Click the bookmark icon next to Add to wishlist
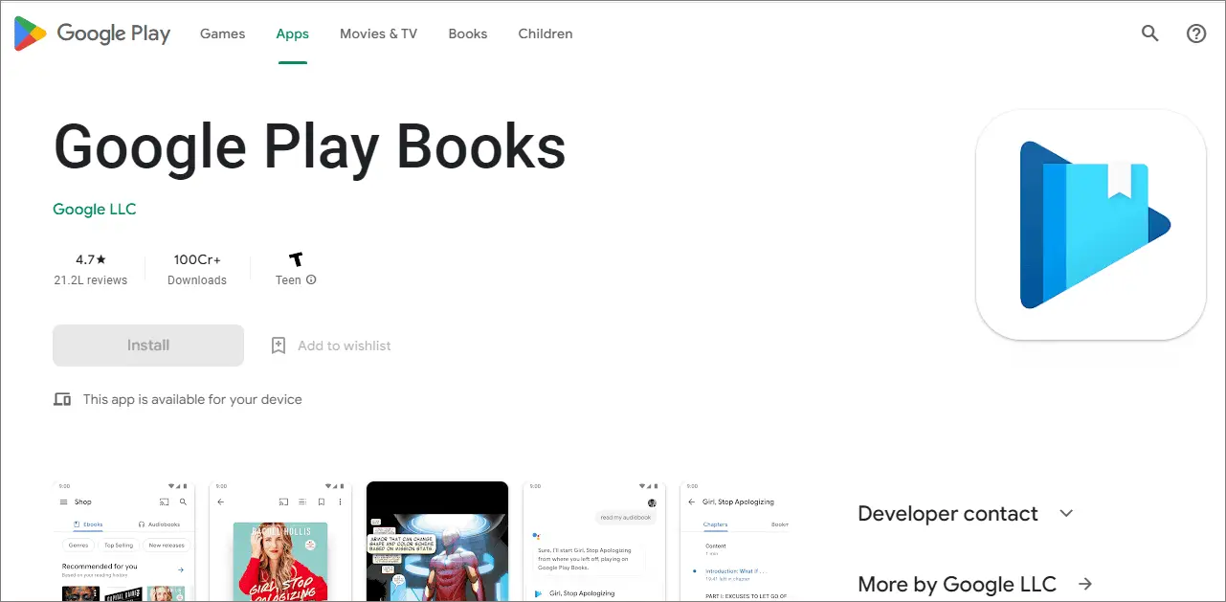 coord(278,345)
